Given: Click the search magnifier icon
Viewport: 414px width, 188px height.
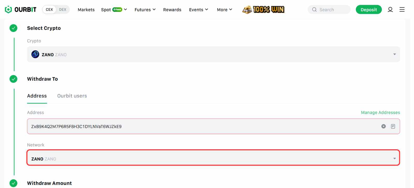Looking at the screenshot, I should [314, 10].
